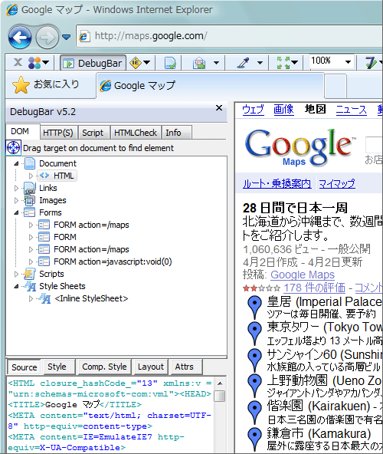Click the 皇居 (Imperial Palace) map pin
Image resolution: width=383 pixels, height=454 pixels.
255,307
